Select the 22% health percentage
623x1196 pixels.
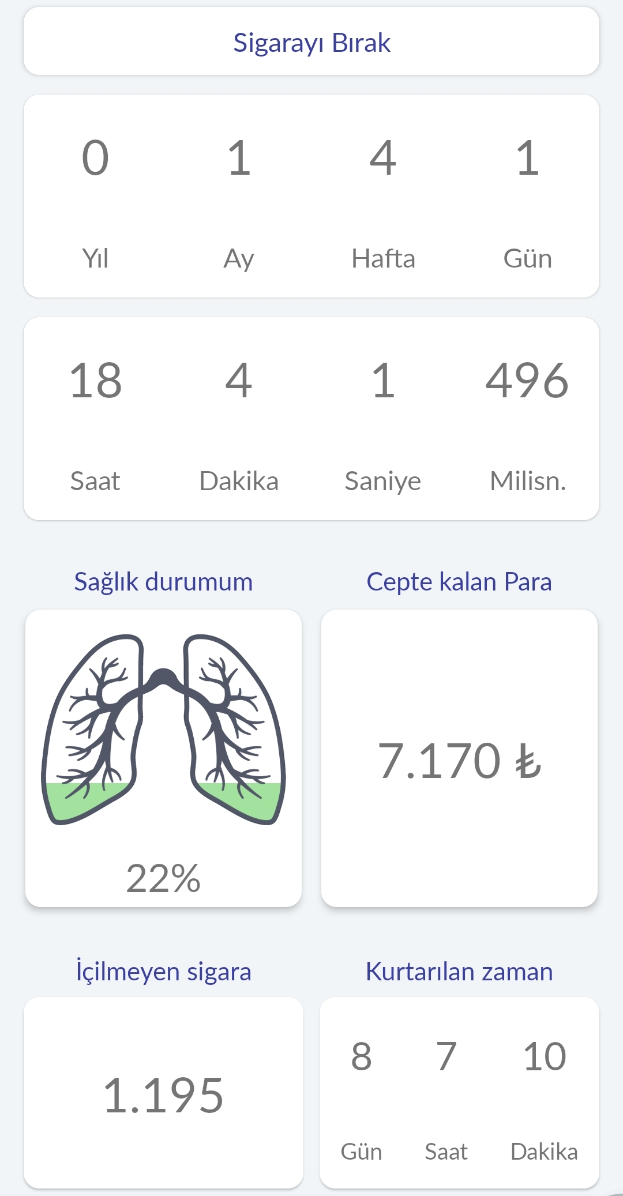(x=163, y=878)
